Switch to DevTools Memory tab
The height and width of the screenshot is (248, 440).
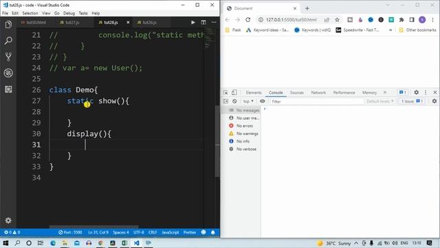(x=369, y=92)
